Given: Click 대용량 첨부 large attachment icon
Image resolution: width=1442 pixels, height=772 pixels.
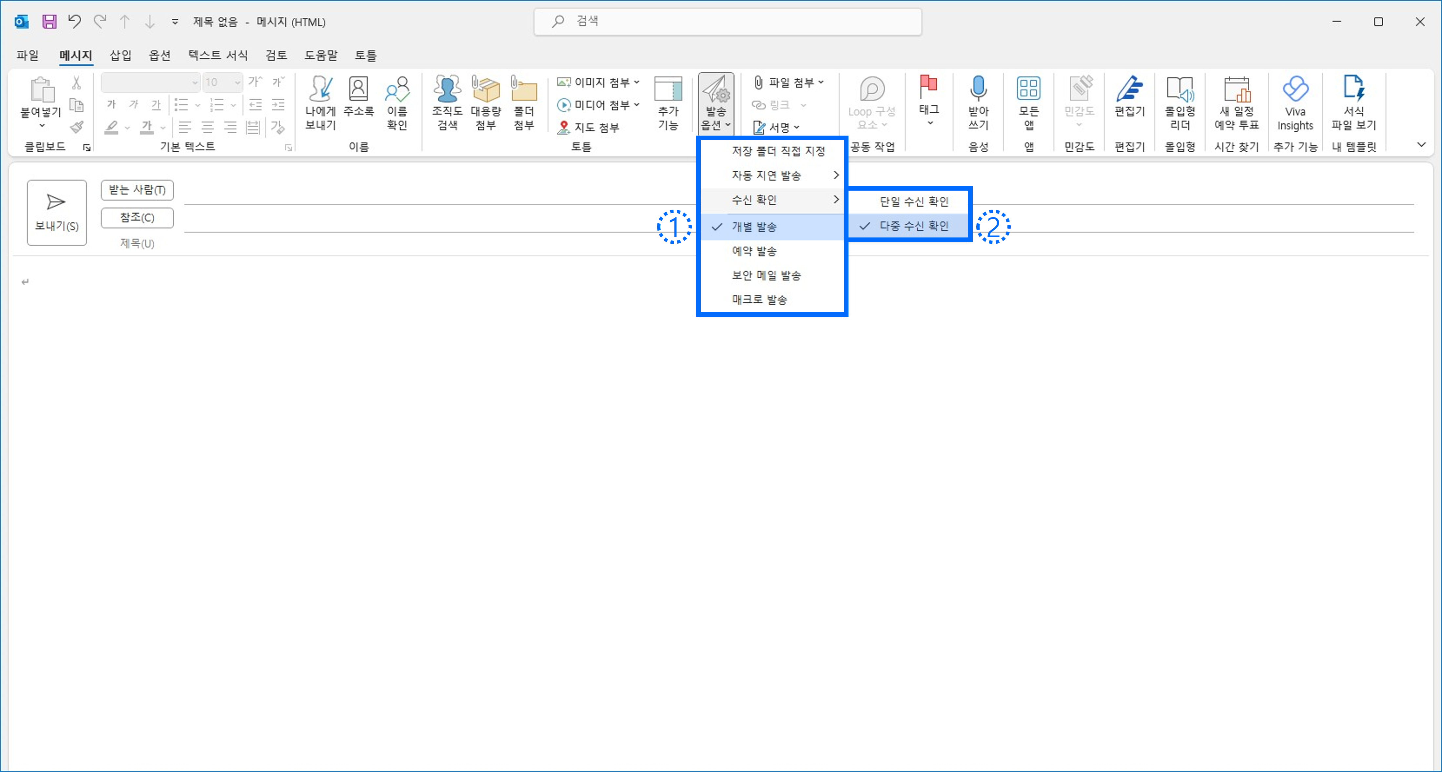Looking at the screenshot, I should (485, 104).
